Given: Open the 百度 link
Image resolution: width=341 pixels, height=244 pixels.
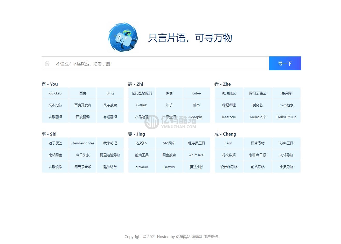Looking at the screenshot, I should (83, 93).
